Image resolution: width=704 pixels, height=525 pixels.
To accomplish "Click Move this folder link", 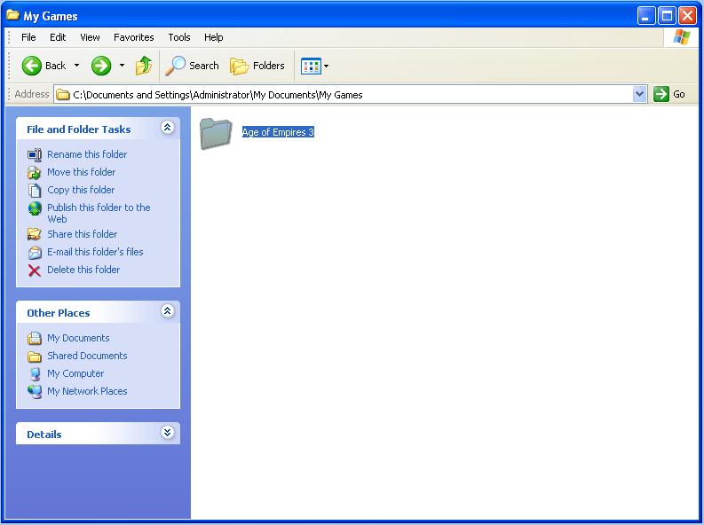I will (82, 172).
